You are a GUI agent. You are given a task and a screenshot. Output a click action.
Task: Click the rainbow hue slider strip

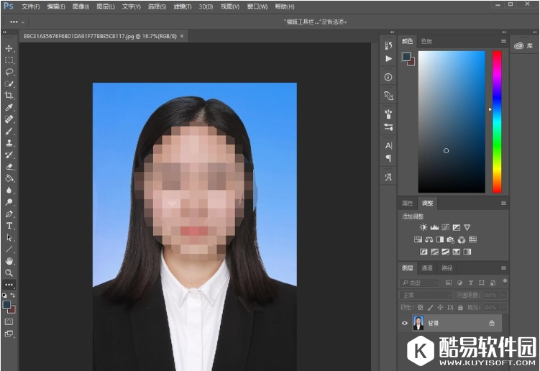coord(497,121)
